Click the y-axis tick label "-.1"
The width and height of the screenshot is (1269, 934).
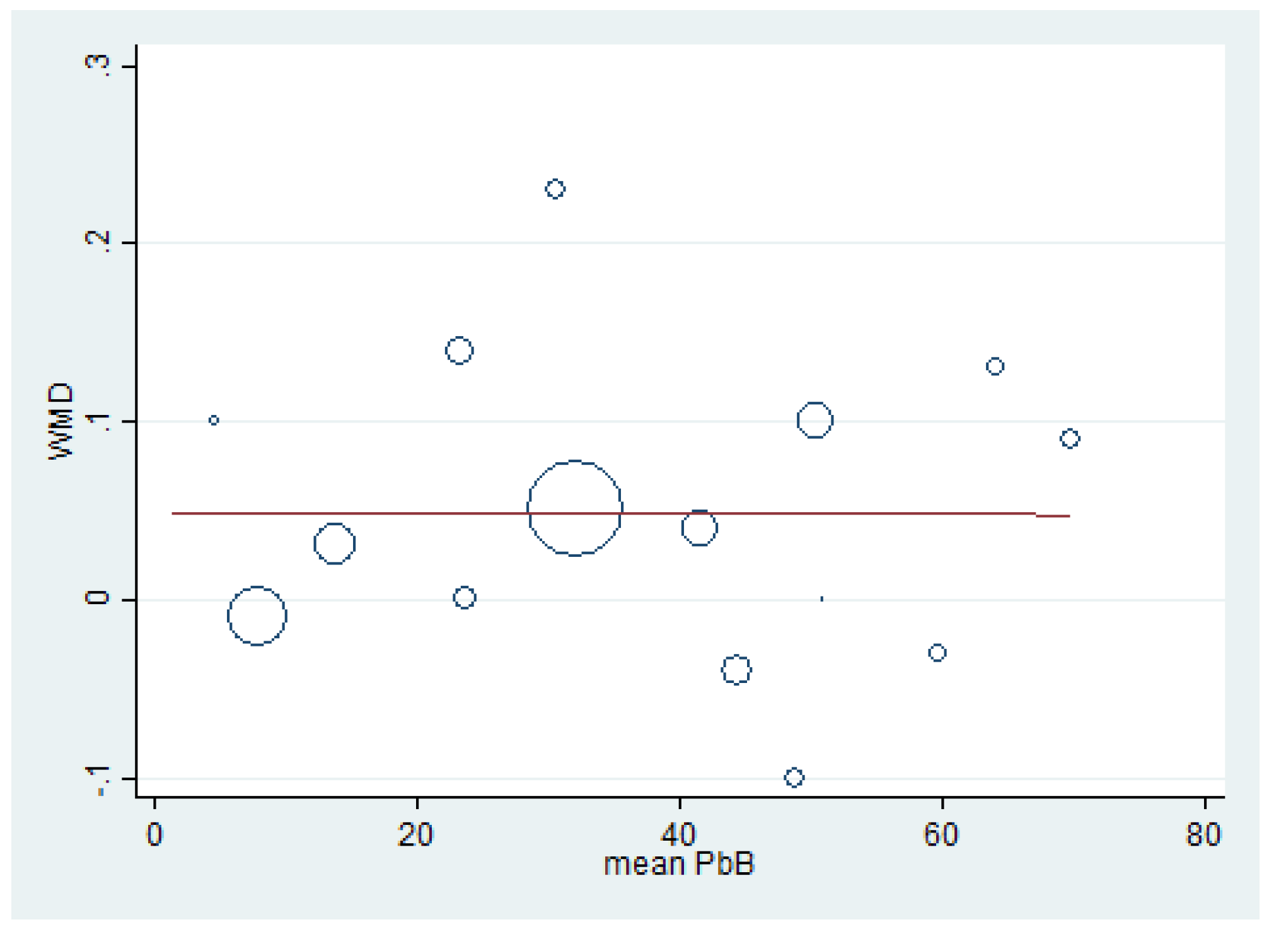tap(98, 781)
